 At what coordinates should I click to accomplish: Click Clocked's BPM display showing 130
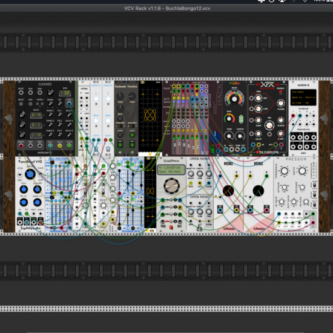65,93
